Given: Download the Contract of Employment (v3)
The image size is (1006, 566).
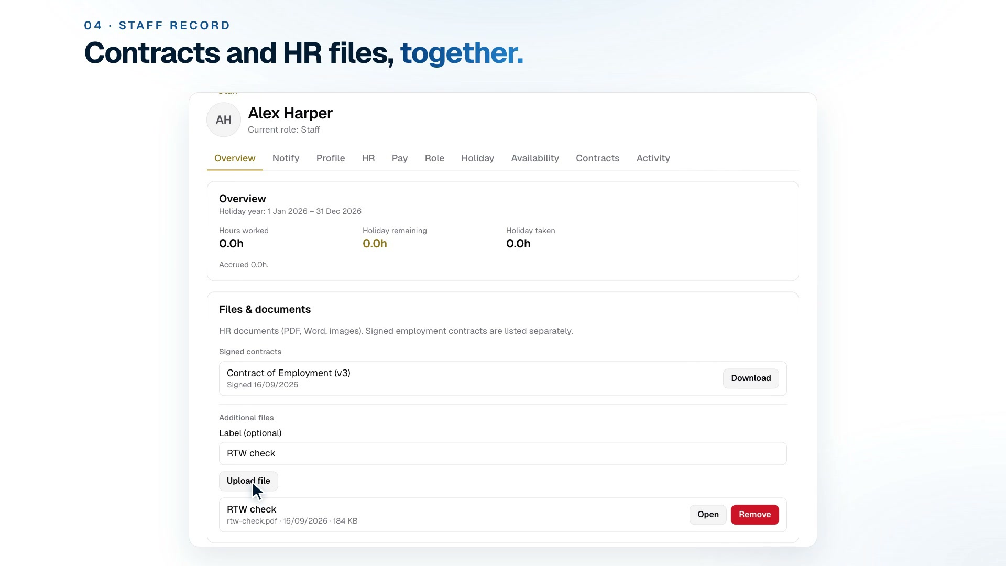Looking at the screenshot, I should [x=751, y=378].
